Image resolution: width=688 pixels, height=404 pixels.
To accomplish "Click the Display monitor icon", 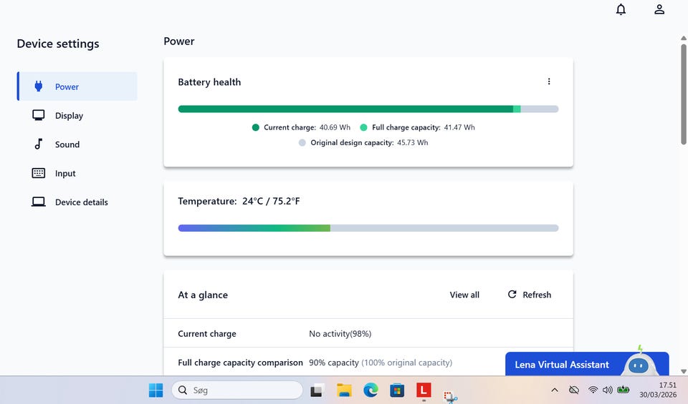I will (39, 115).
